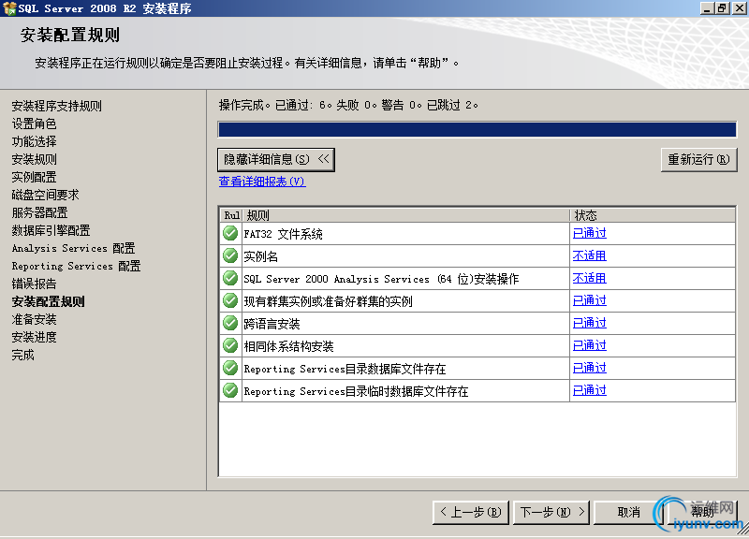749x539 pixels.
Task: Open 已通过 link for Reporting Services目录数据库文件存在
Action: point(590,368)
